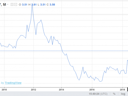Click the 2010 time axis label

[4, 90]
